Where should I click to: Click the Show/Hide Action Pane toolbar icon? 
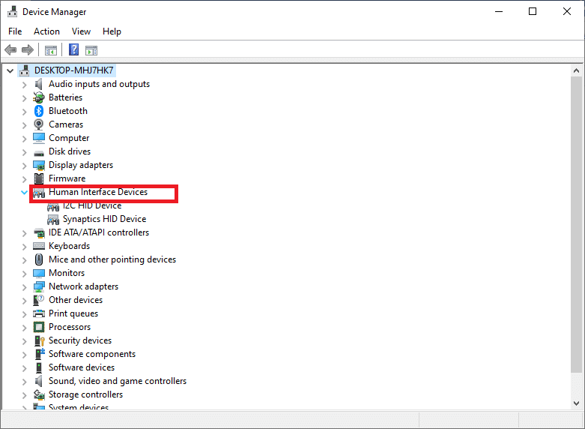click(91, 50)
